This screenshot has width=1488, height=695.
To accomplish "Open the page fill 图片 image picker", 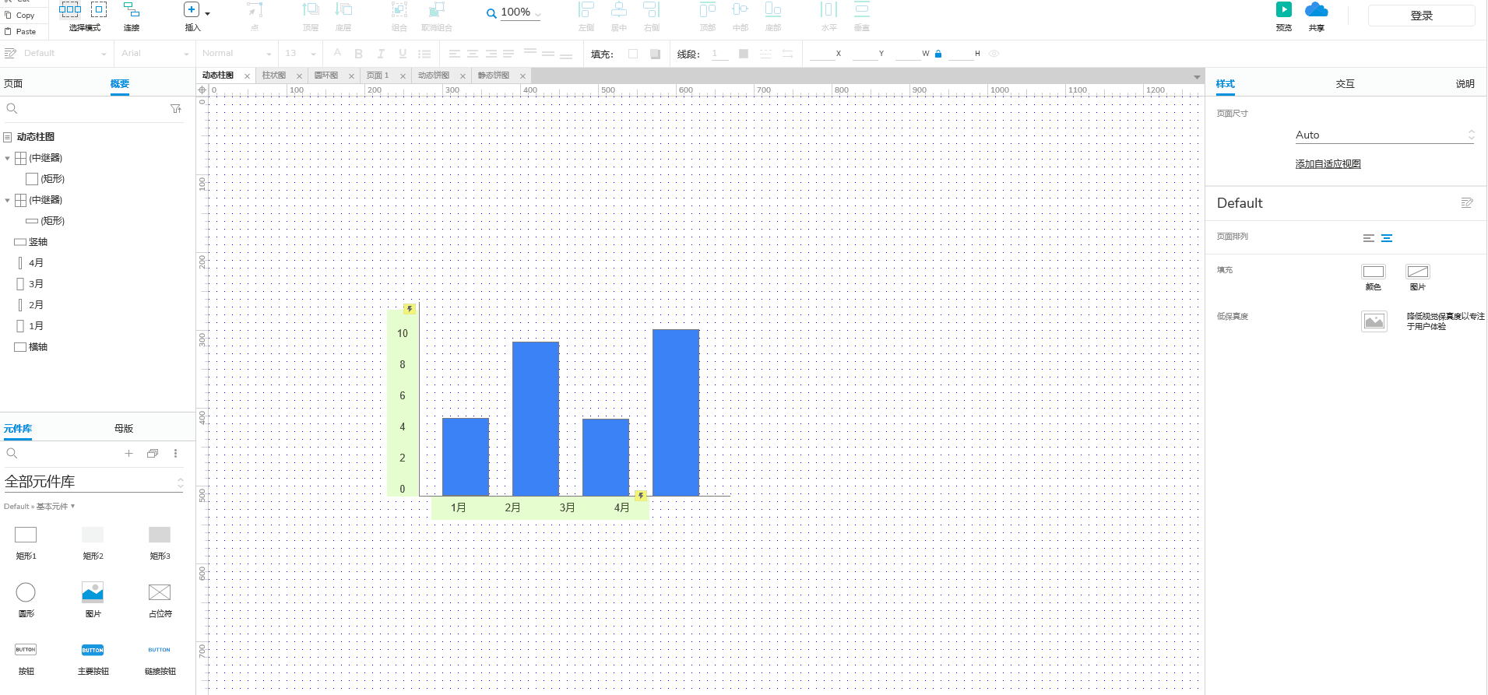I will coord(1418,272).
